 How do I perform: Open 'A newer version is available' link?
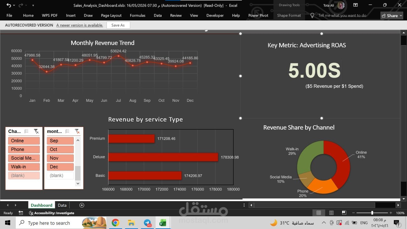pyautogui.click(x=79, y=25)
